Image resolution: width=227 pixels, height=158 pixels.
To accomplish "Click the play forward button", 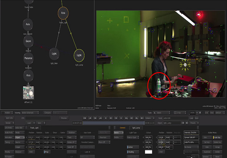I will coord(121,118).
